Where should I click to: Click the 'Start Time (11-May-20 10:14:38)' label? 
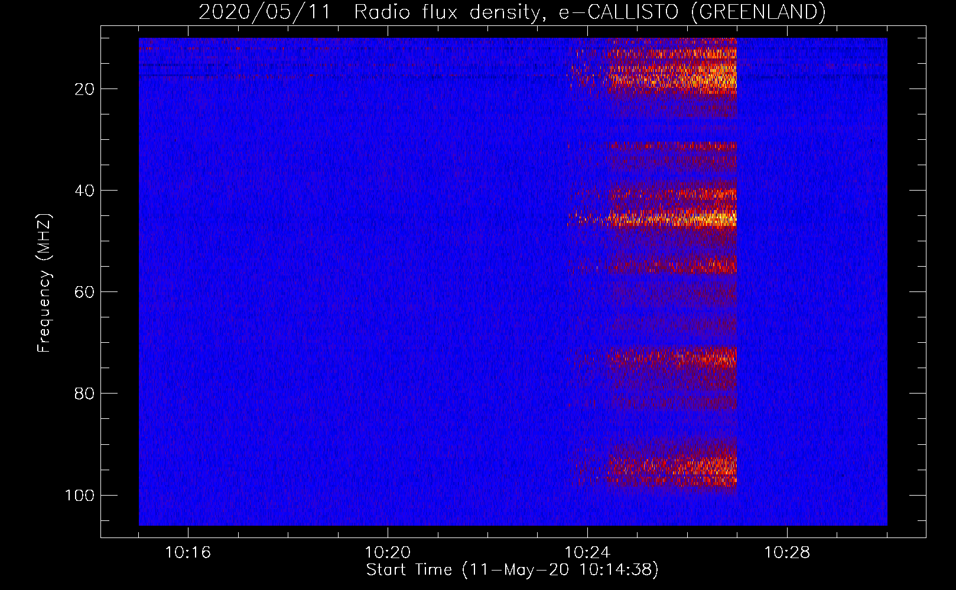click(512, 570)
